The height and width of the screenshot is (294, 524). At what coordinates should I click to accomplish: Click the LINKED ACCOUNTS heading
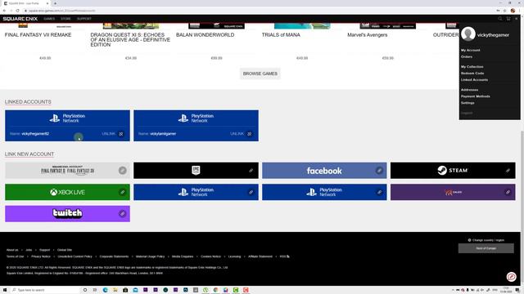tap(28, 101)
